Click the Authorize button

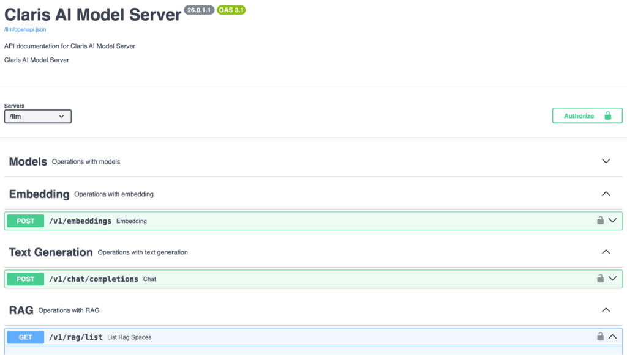pyautogui.click(x=587, y=115)
